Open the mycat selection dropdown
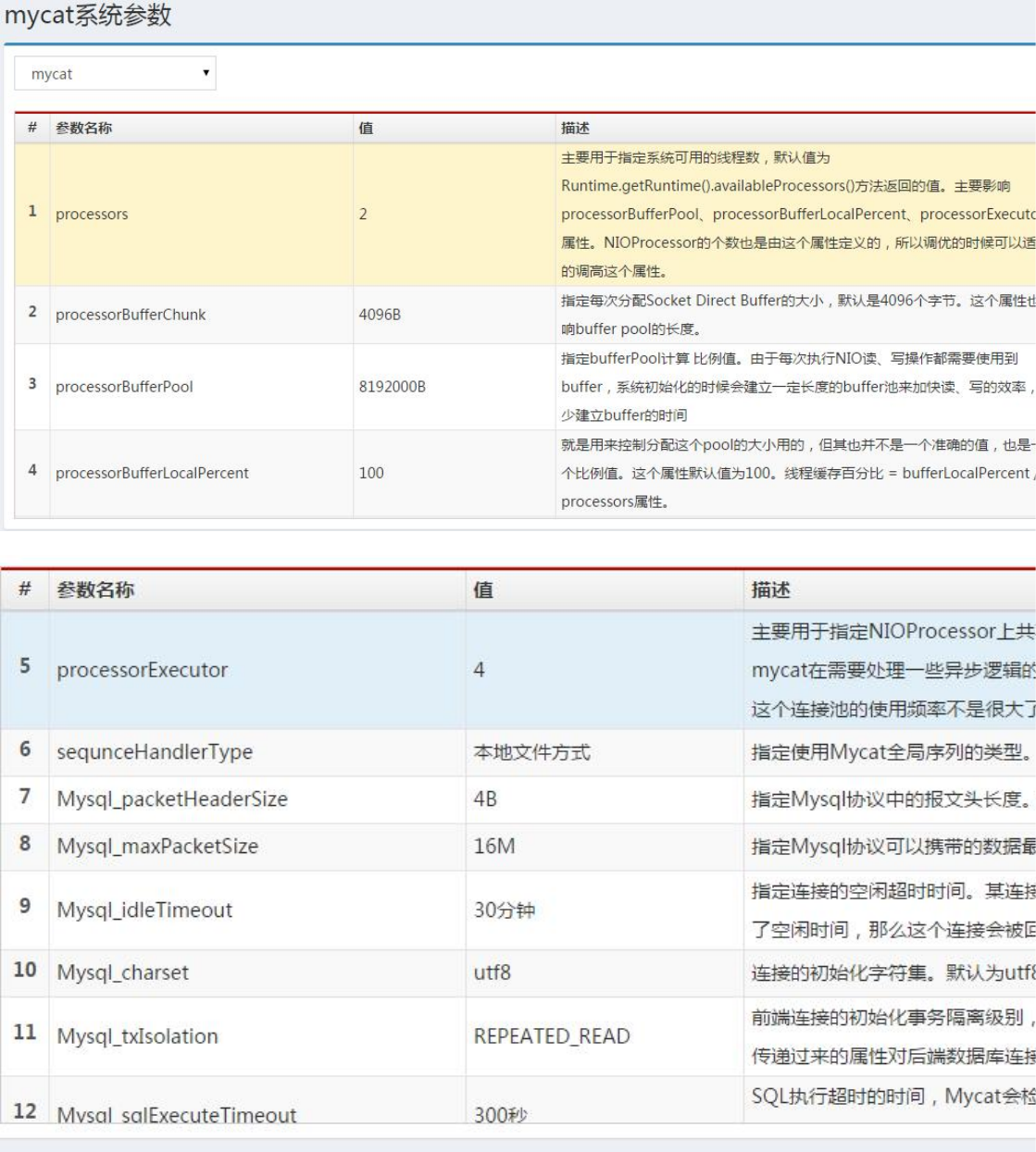The image size is (1036, 1152). click(x=115, y=73)
